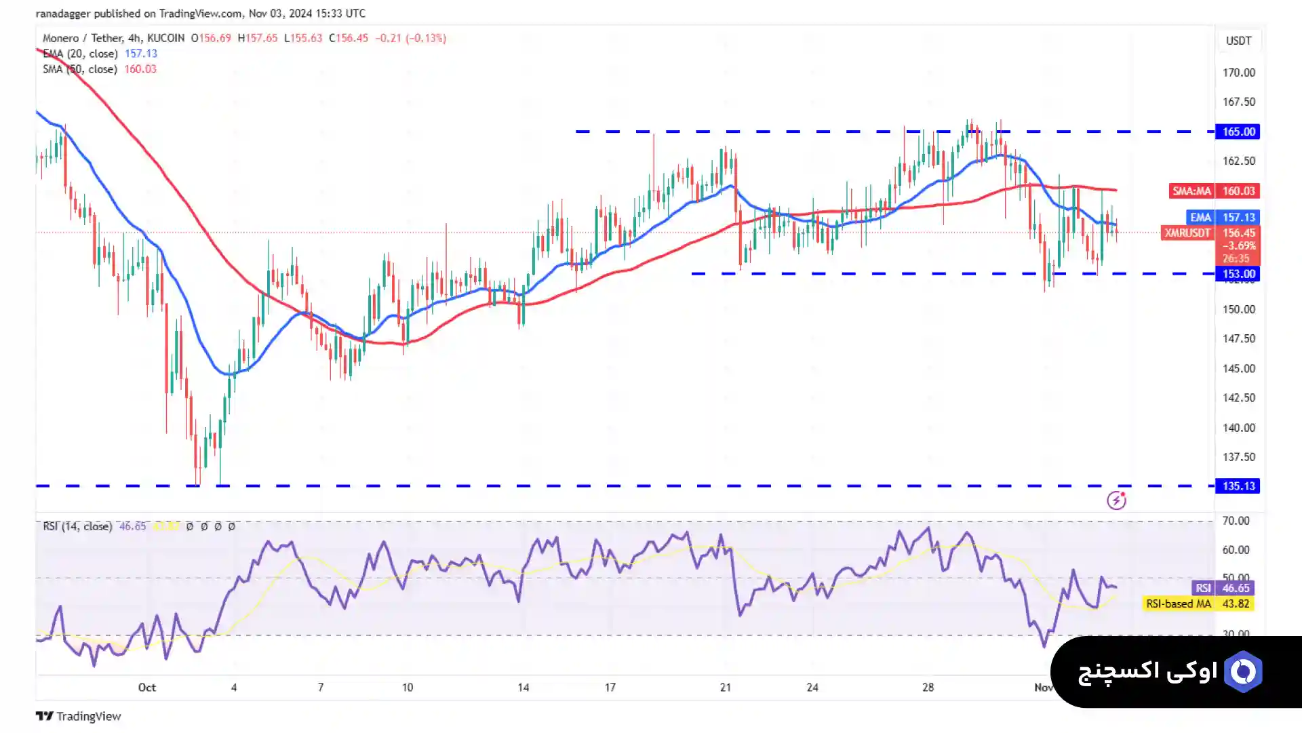
Task: Click the 60.00 RSI axis label
Action: [x=1236, y=550]
